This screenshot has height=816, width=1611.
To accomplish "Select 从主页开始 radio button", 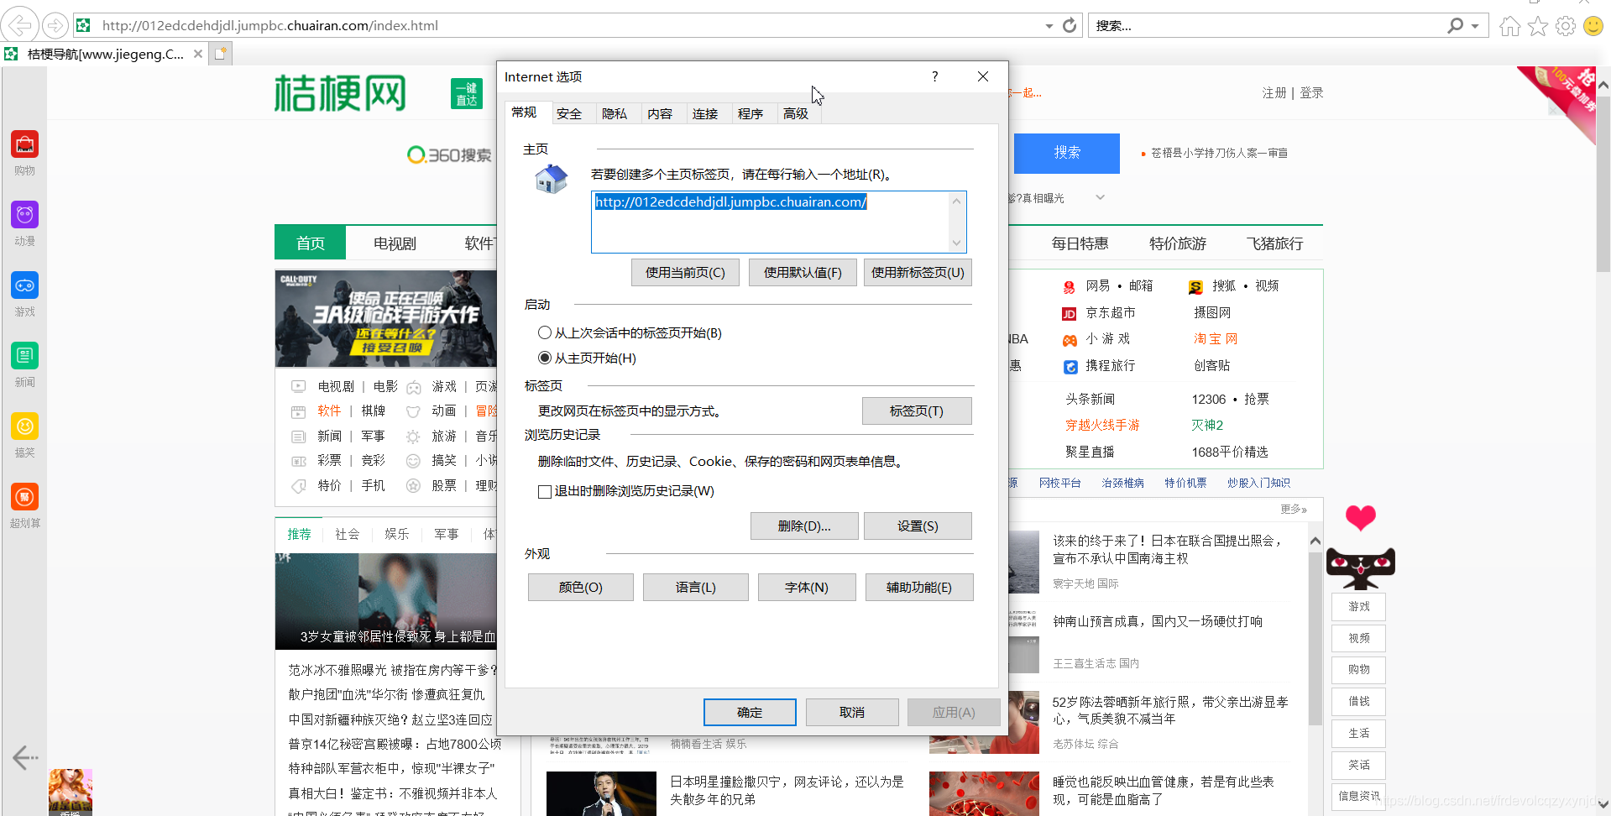I will click(545, 358).
